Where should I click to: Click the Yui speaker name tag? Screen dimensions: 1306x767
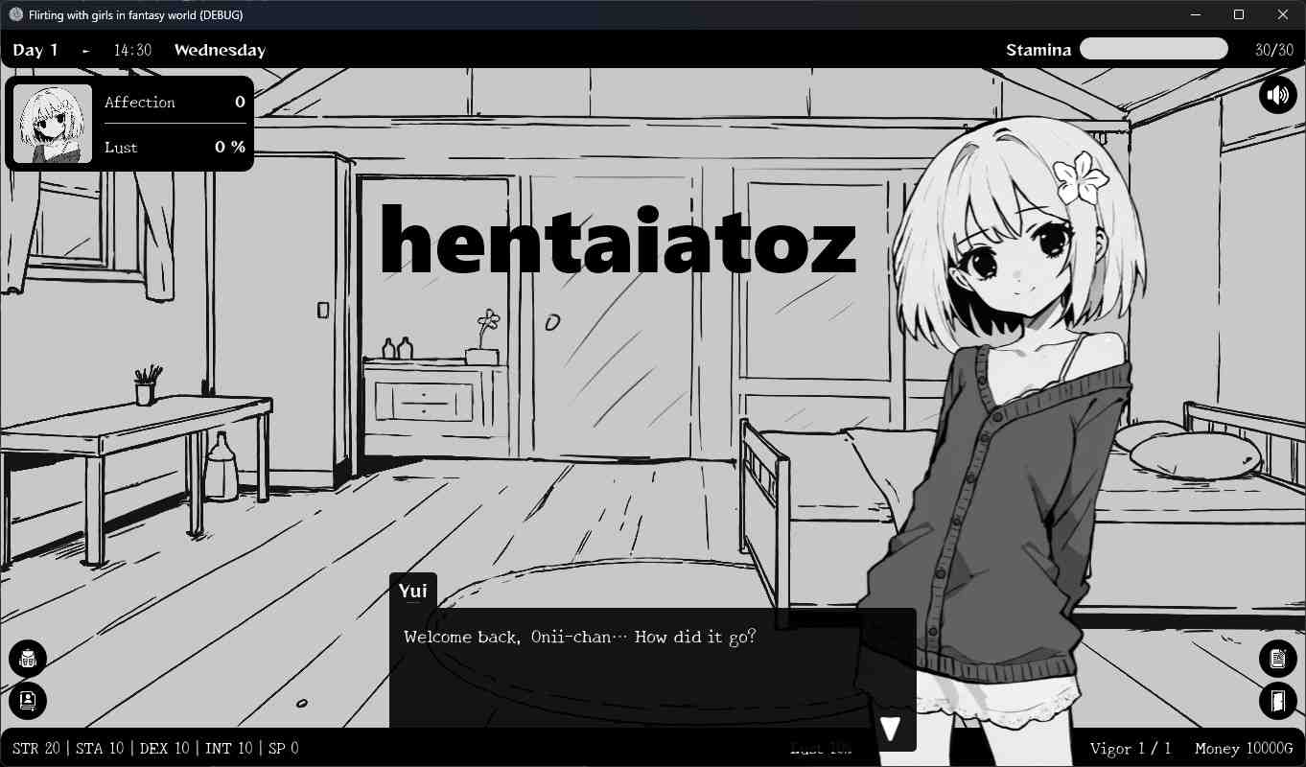[x=413, y=591]
